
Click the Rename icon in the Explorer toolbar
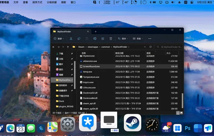tap(95, 39)
